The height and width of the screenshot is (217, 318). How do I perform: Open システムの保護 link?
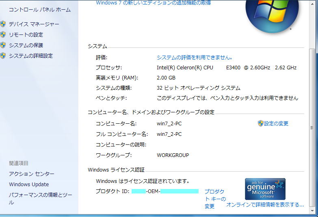tap(26, 45)
